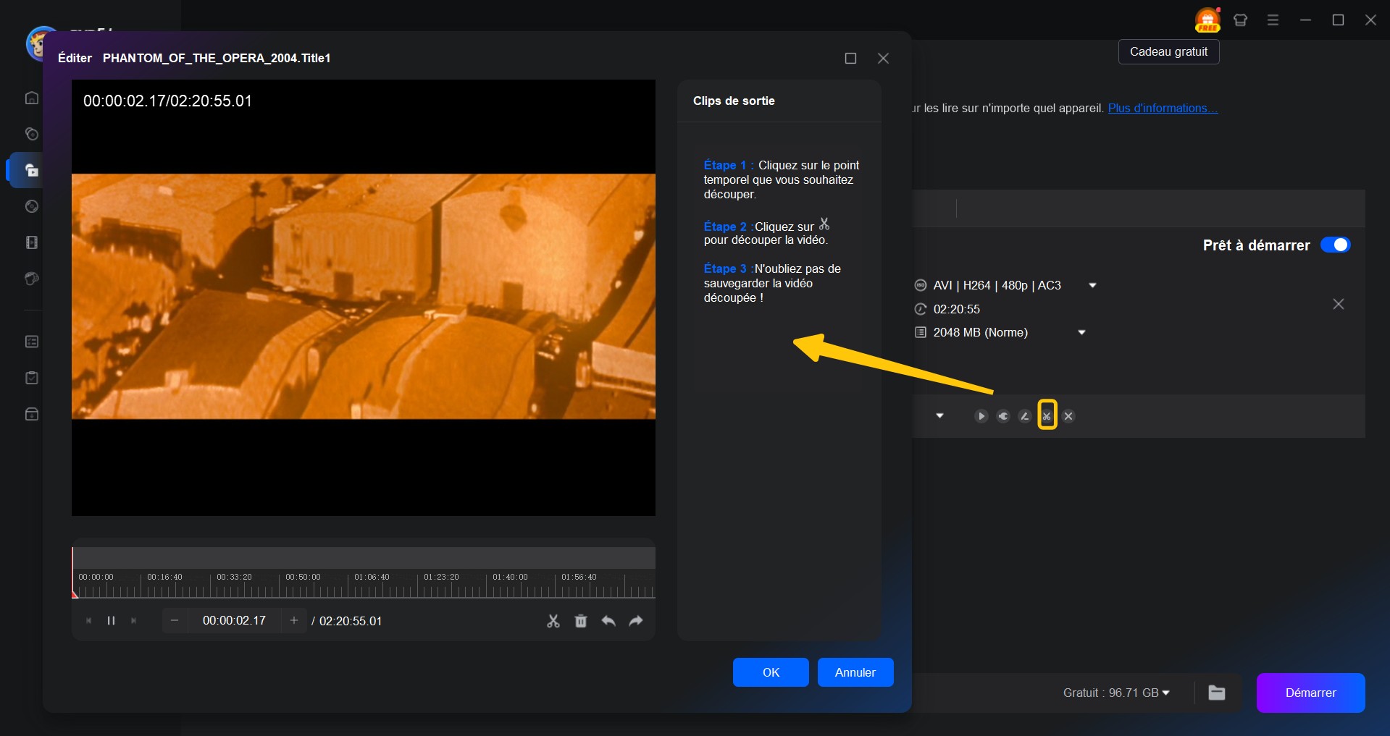
Task: Expand the AVI | H264 | 480p | AC3 profile dropdown
Action: (x=1092, y=286)
